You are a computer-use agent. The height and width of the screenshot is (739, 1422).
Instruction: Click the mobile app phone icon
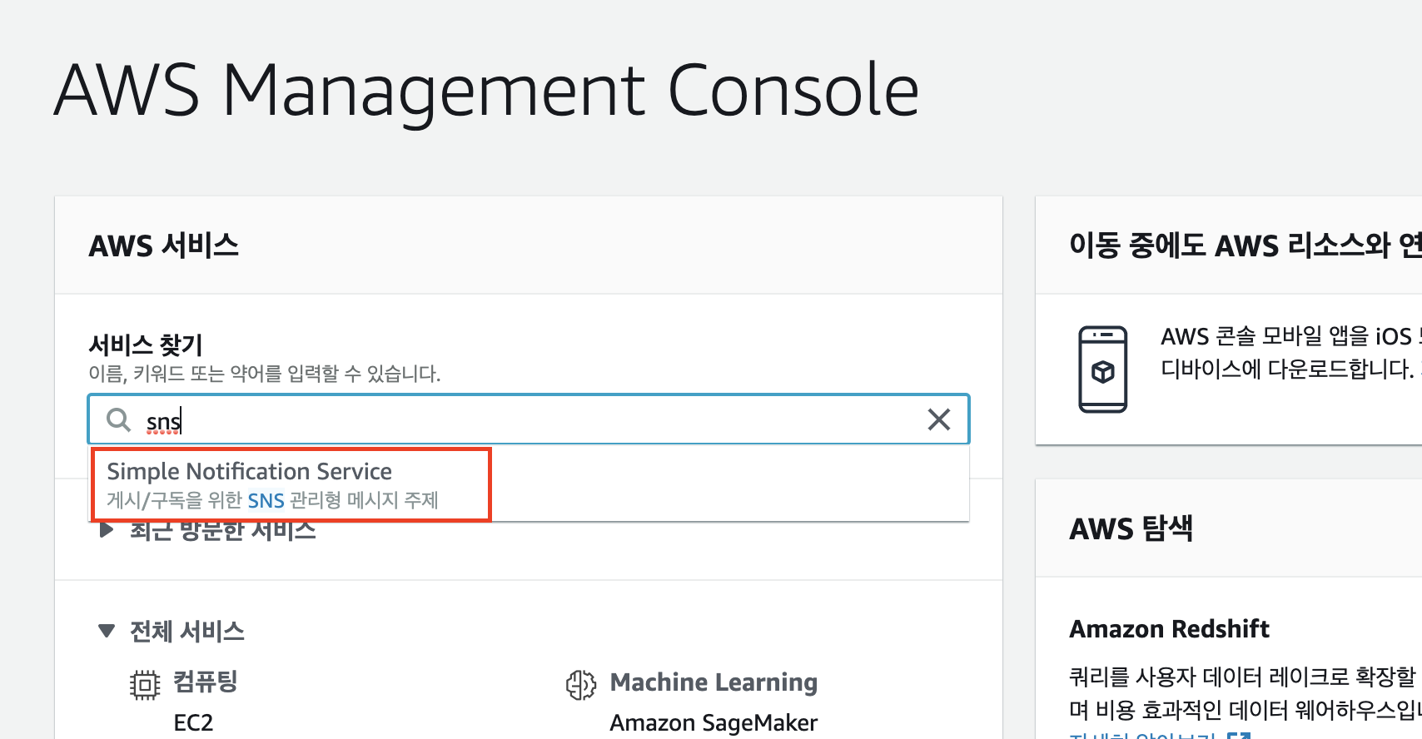click(x=1103, y=369)
